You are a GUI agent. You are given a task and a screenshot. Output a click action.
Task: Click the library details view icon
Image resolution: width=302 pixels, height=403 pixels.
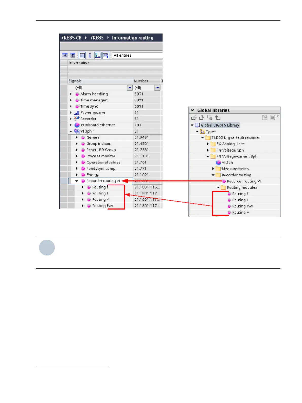(x=273, y=118)
